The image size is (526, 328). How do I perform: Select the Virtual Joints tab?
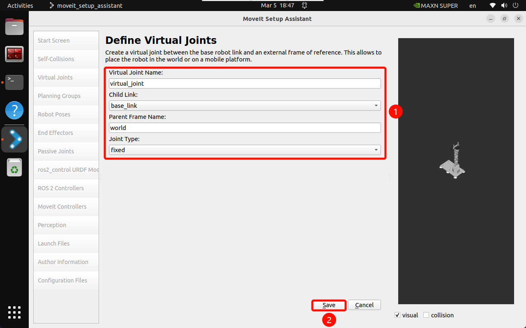point(66,77)
